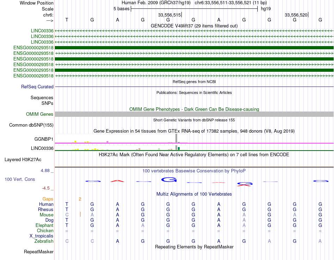Click the Common dbSNP(155) label

point(31,125)
